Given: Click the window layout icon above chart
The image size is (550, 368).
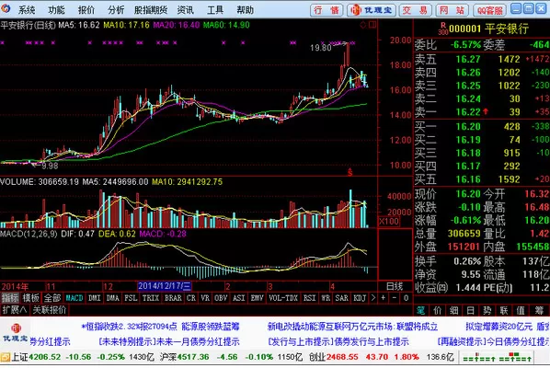Looking at the screenshot, I should pos(372,25).
